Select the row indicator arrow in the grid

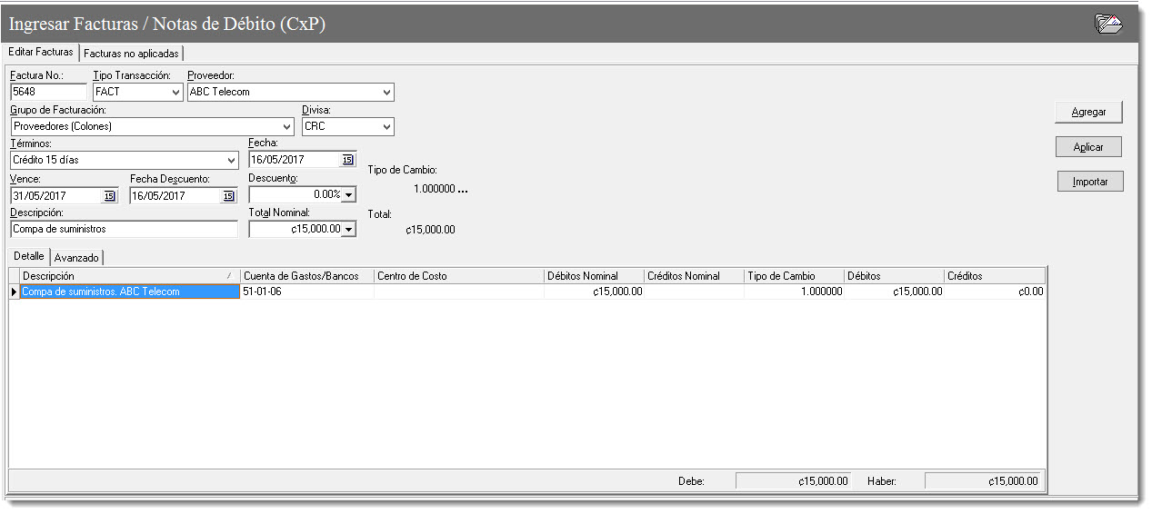click(x=14, y=292)
